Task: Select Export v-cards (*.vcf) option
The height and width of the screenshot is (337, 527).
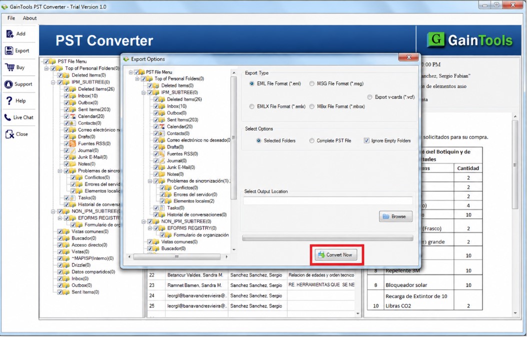Action: point(370,97)
